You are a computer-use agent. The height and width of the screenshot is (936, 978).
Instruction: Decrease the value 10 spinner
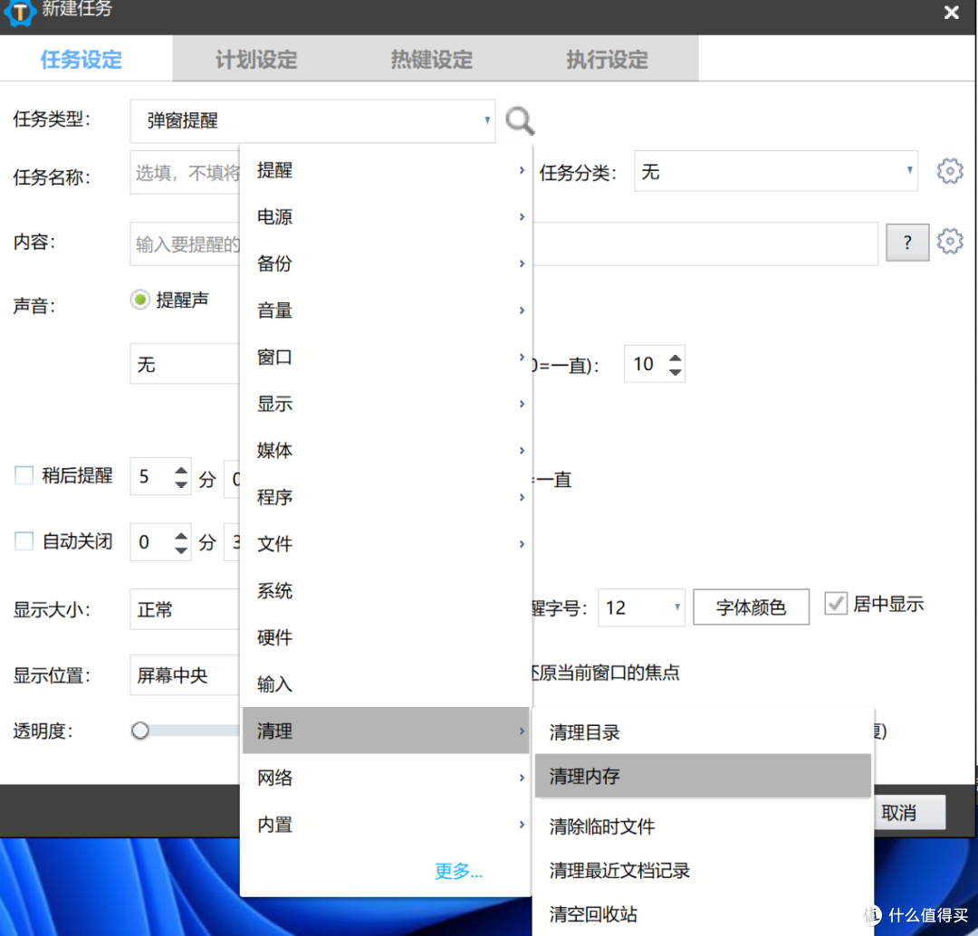tap(675, 371)
